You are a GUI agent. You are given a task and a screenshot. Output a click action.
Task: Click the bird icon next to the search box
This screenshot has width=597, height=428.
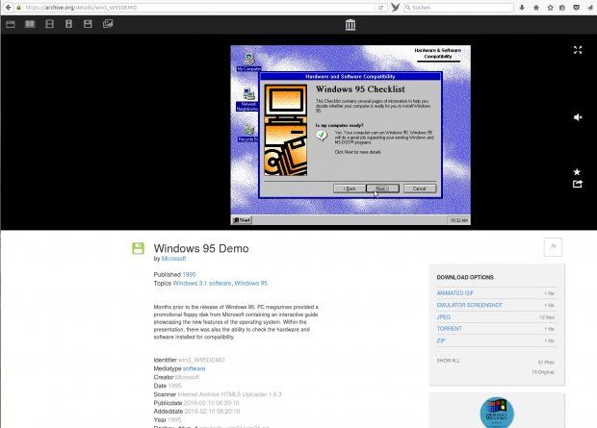click(x=395, y=8)
